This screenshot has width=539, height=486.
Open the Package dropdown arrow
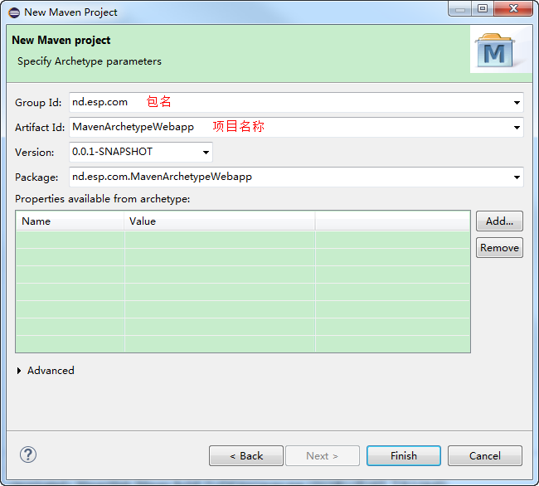(x=517, y=177)
